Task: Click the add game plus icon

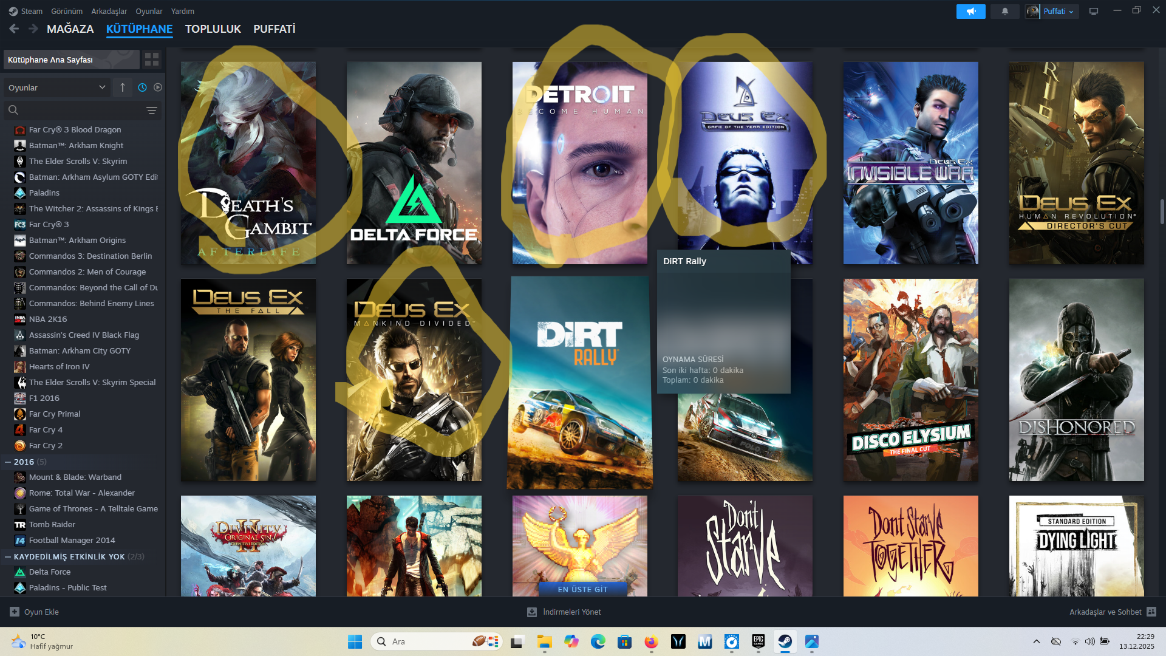Action: click(x=15, y=612)
